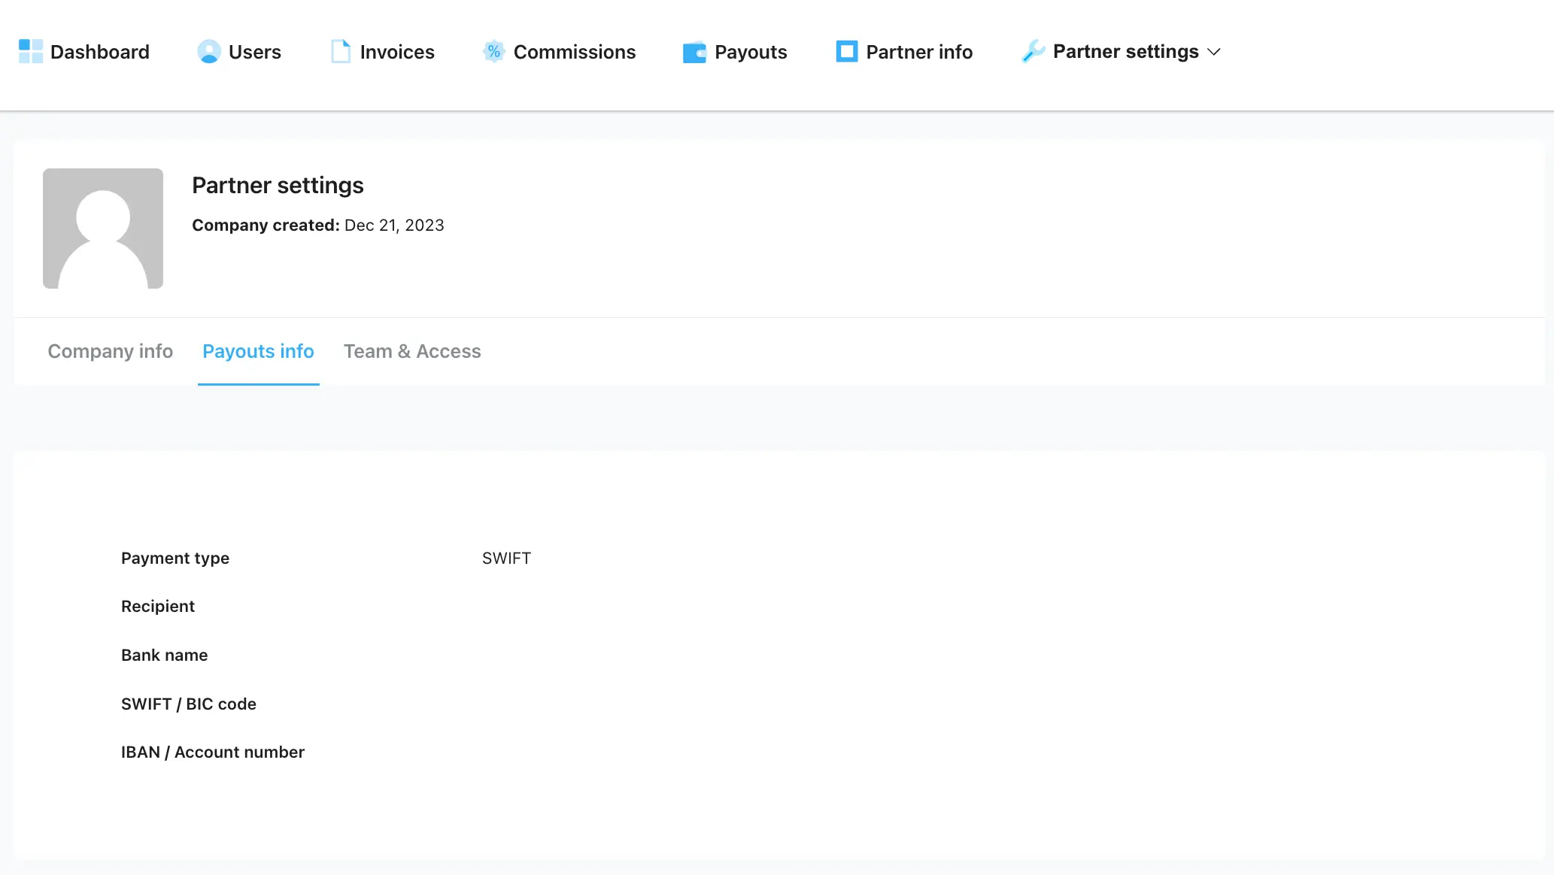This screenshot has width=1554, height=875.
Task: Click the Invoices document icon
Action: 341,51
